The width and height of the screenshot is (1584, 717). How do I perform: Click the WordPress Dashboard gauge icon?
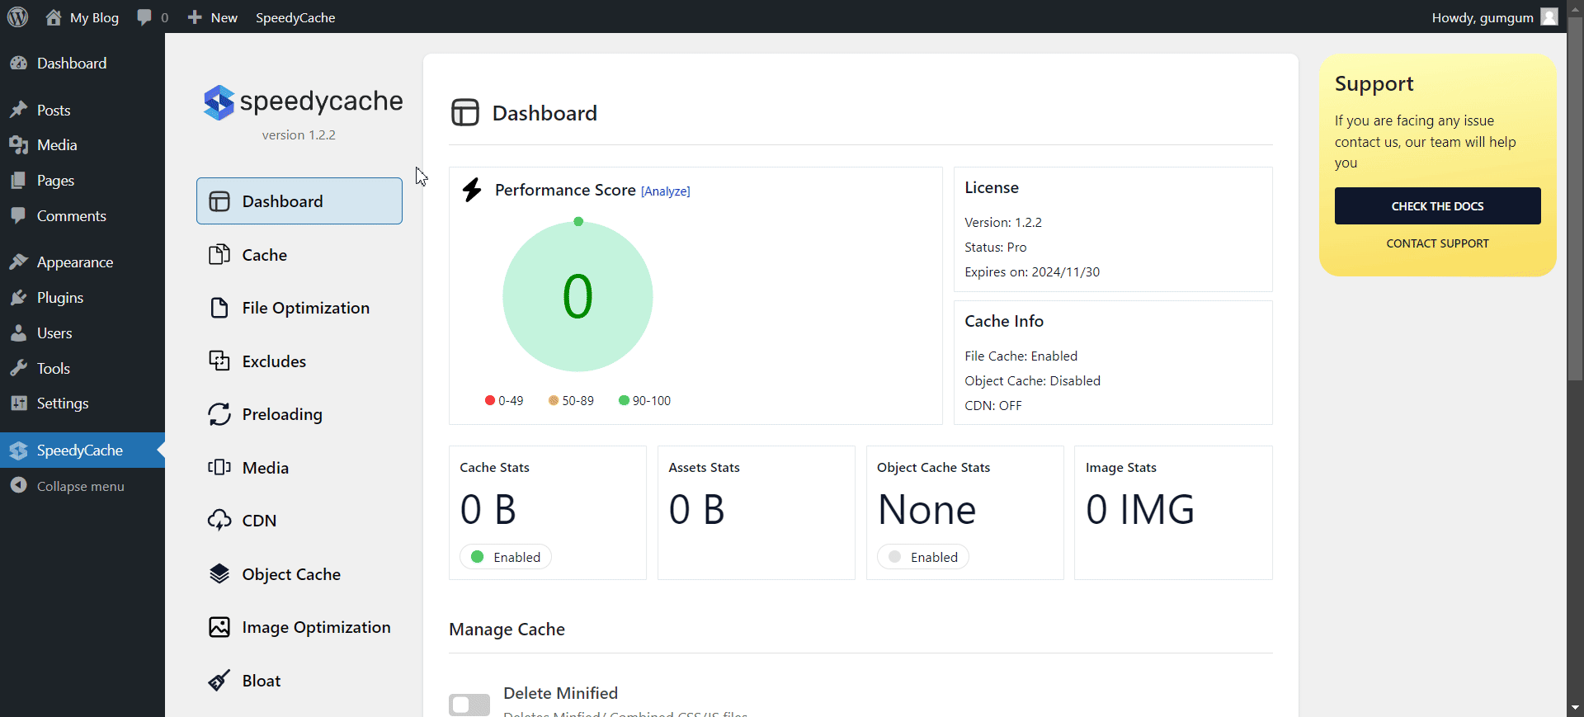coord(18,64)
